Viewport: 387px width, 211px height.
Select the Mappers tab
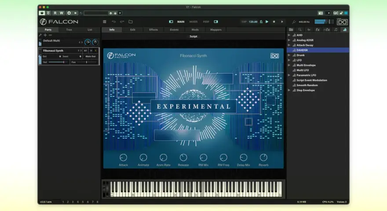(216, 29)
